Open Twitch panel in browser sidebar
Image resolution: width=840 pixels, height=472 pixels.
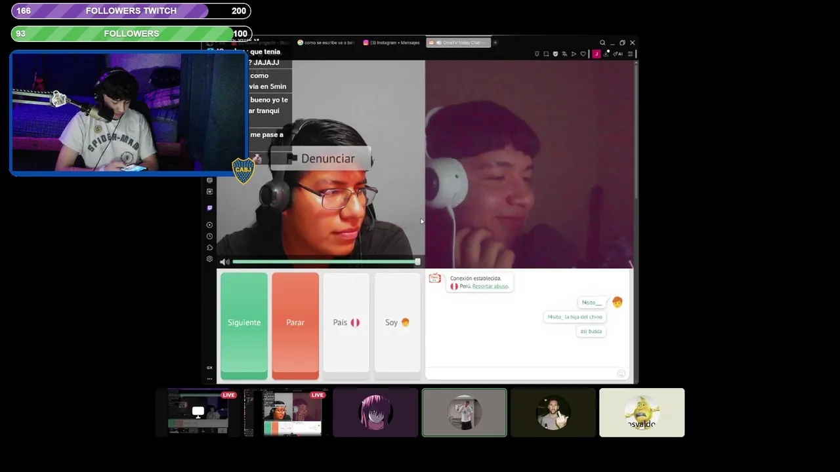coord(209,208)
